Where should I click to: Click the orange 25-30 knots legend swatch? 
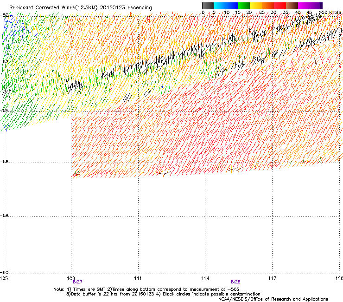click(x=268, y=6)
